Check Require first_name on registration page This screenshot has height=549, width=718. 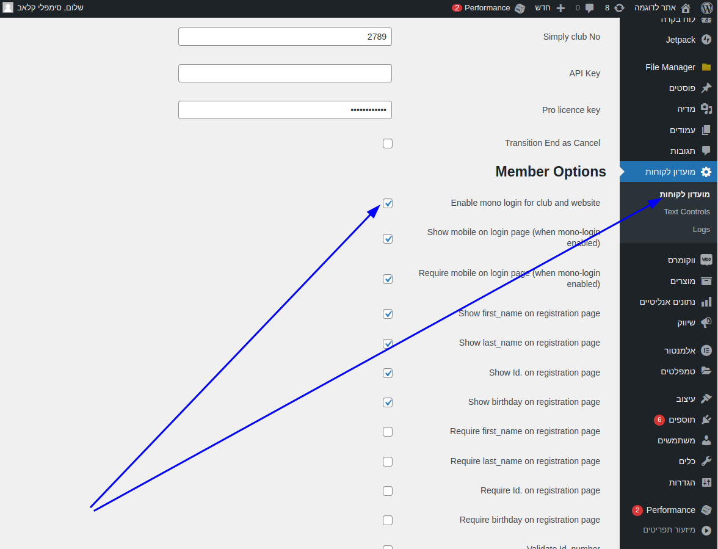[x=388, y=432]
